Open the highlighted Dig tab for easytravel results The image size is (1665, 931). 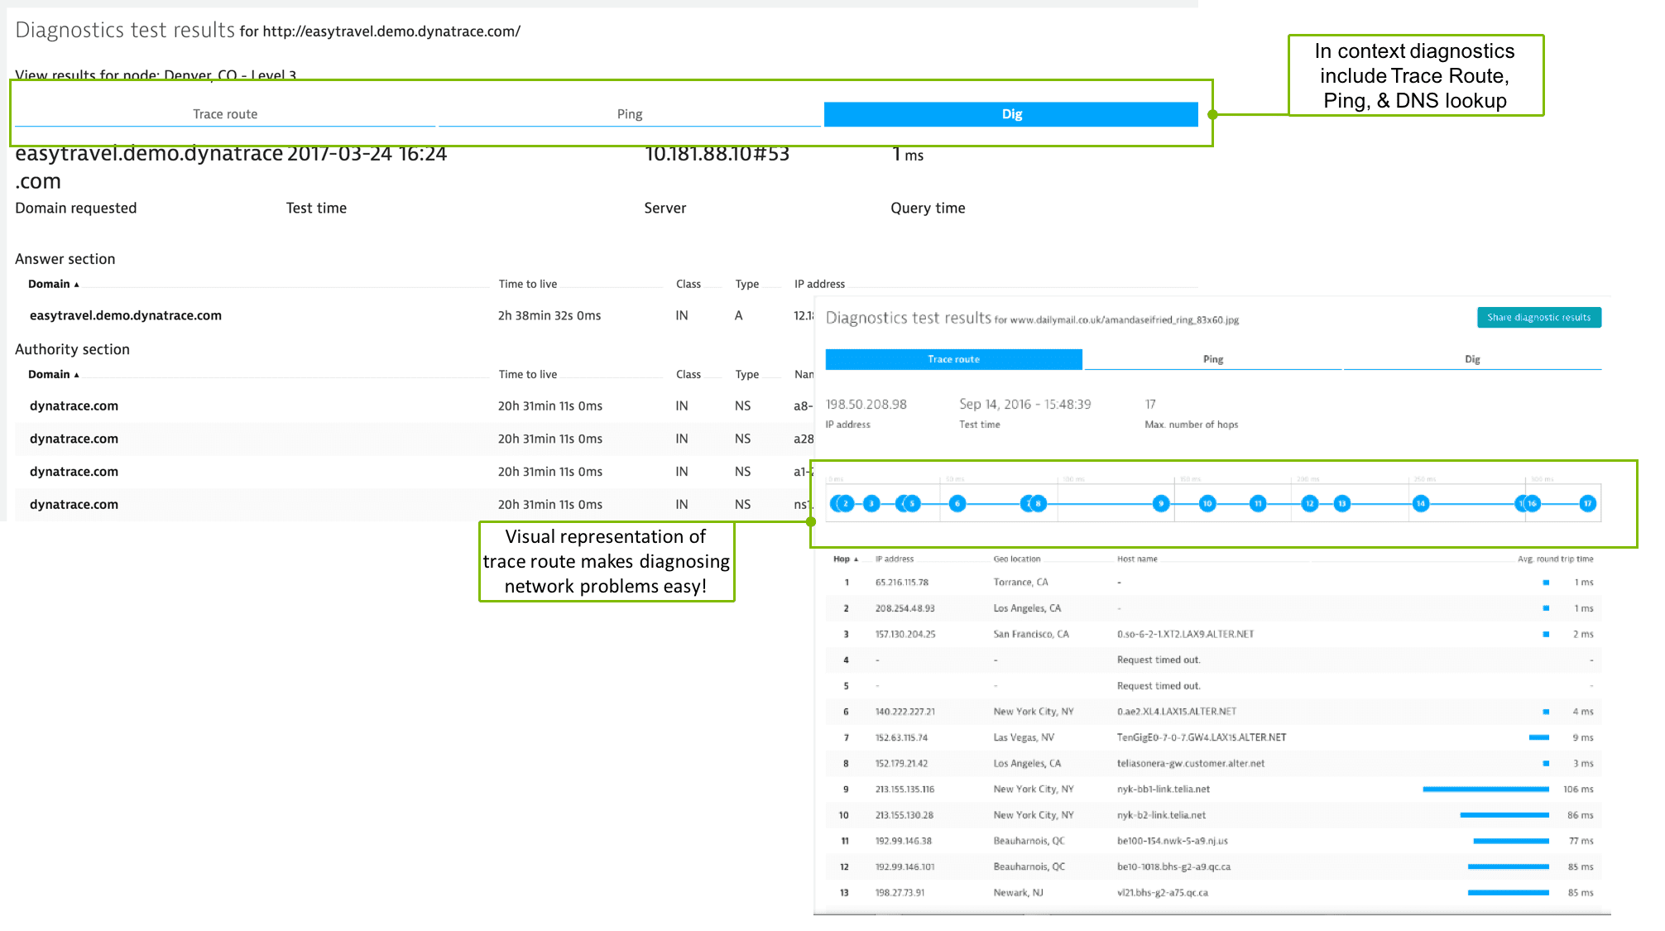[1011, 114]
